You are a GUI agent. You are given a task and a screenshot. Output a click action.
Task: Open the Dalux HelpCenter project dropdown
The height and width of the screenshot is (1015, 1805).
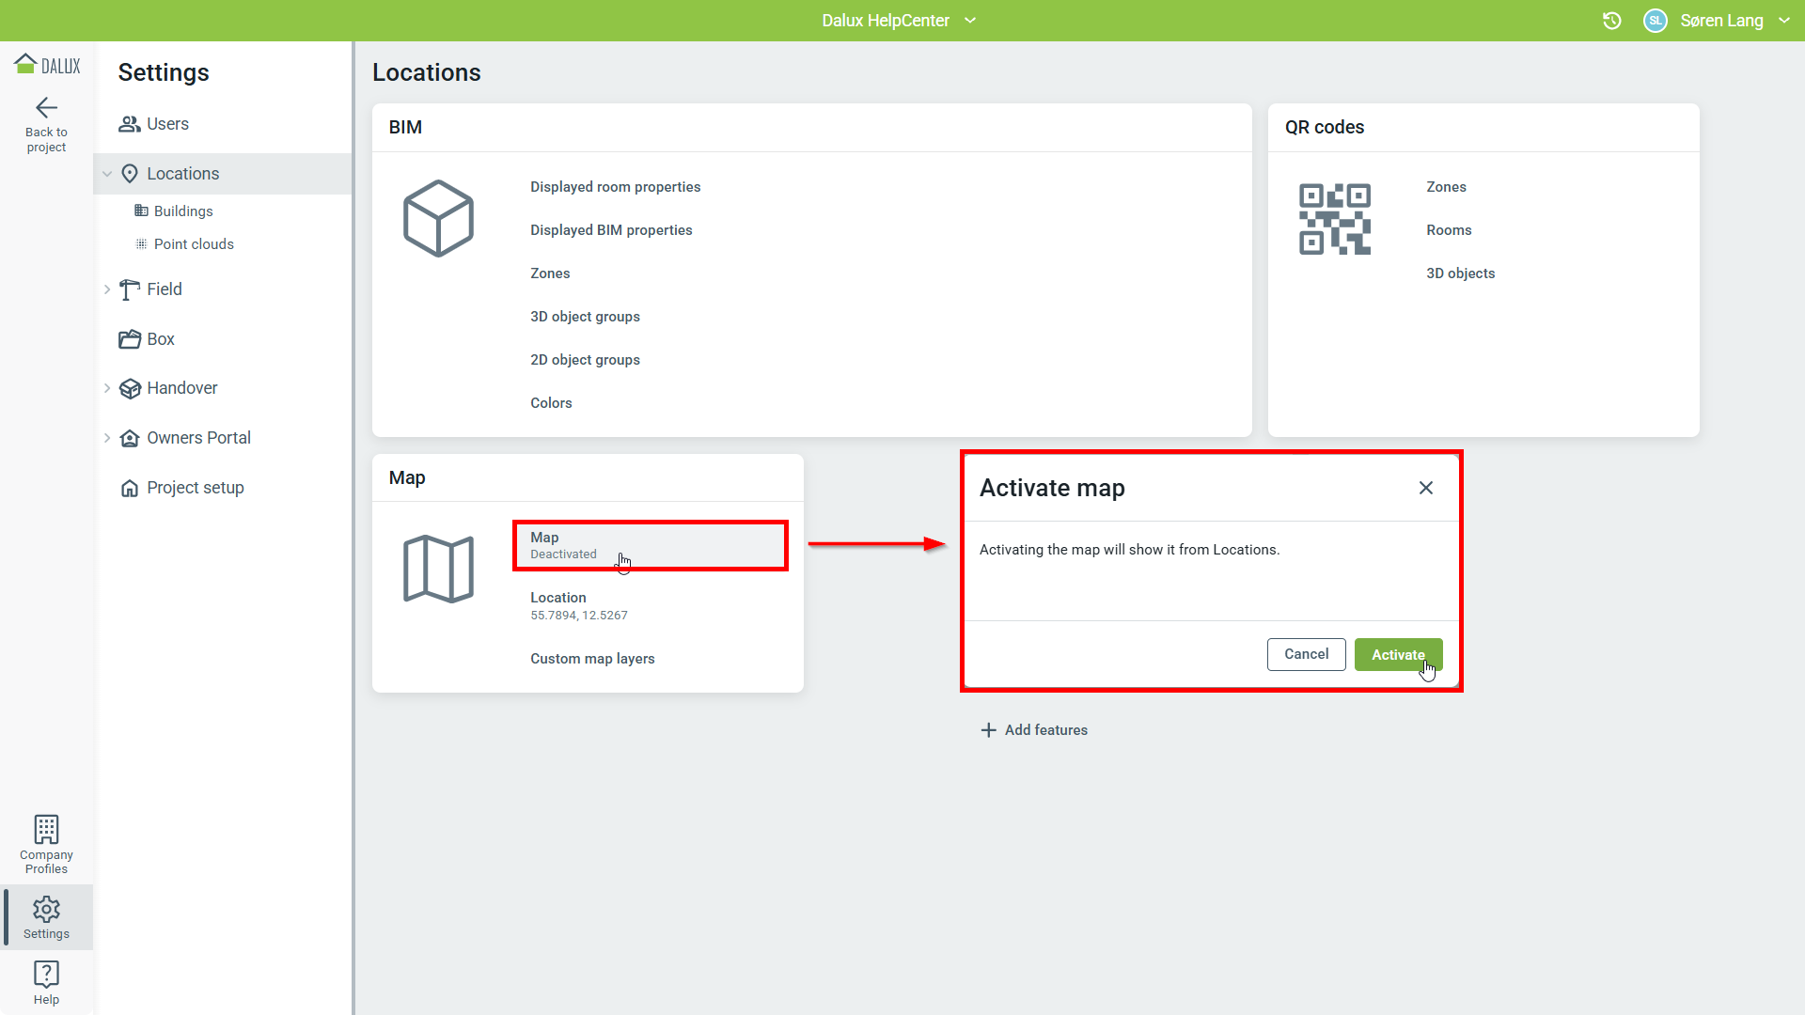pos(970,21)
